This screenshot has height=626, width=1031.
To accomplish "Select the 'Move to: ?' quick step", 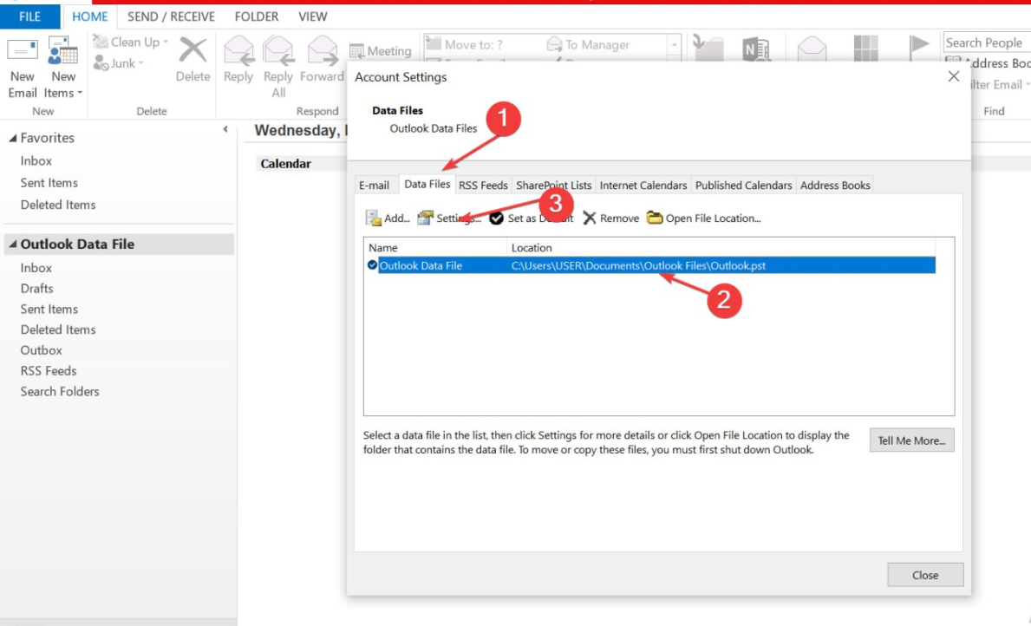I will [464, 45].
